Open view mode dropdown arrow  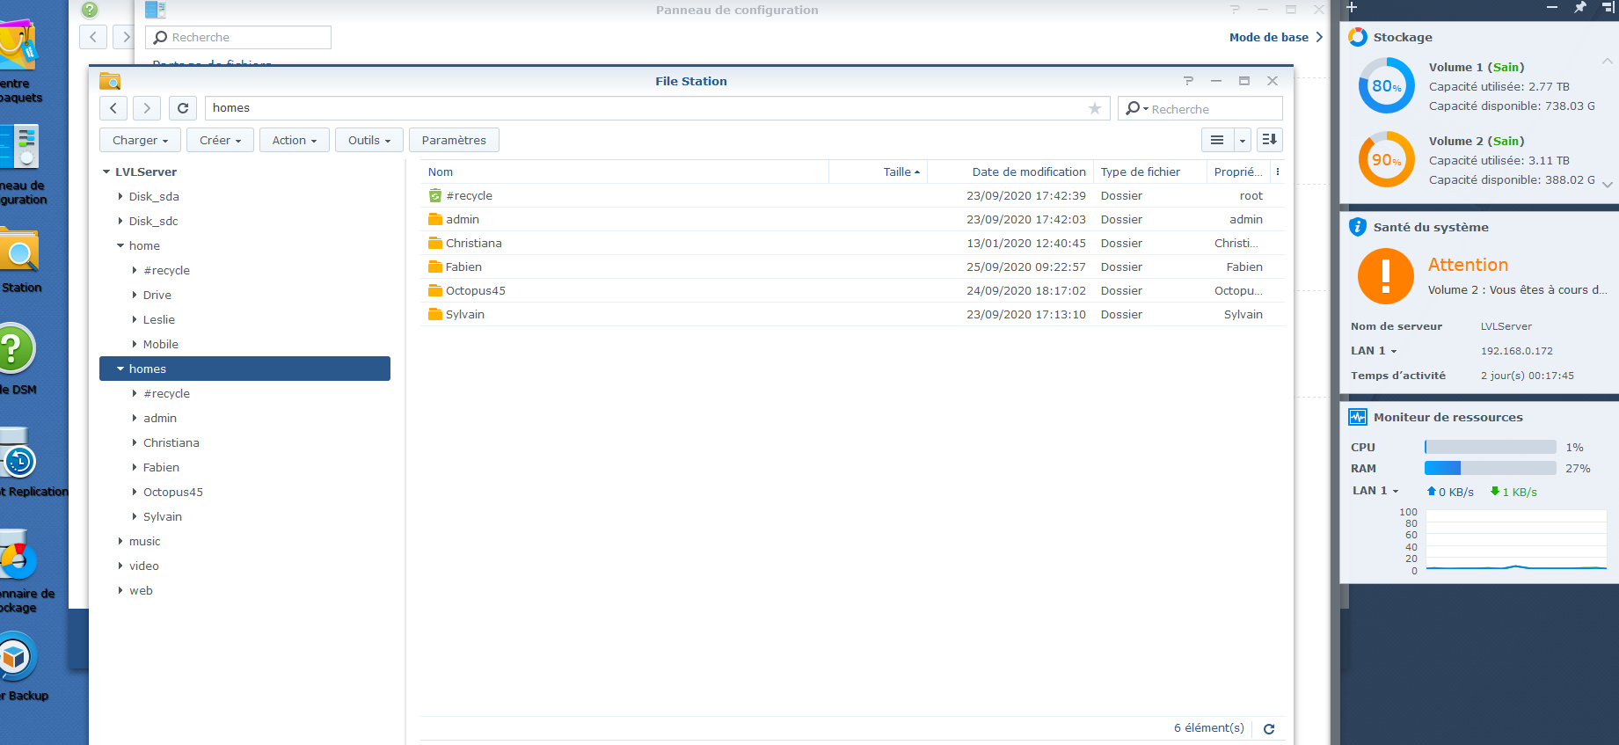click(x=1243, y=140)
